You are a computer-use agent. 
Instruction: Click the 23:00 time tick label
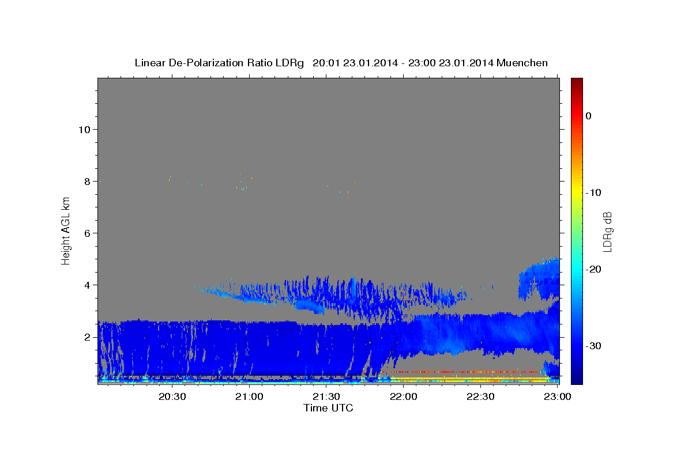pyautogui.click(x=558, y=396)
